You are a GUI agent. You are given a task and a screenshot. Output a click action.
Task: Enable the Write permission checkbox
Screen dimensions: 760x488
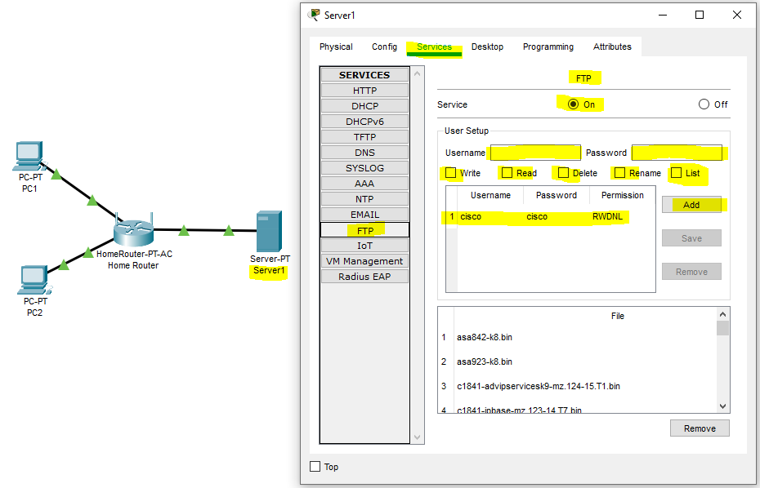450,173
